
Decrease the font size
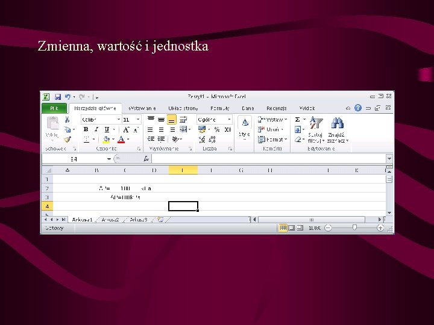click(x=136, y=129)
